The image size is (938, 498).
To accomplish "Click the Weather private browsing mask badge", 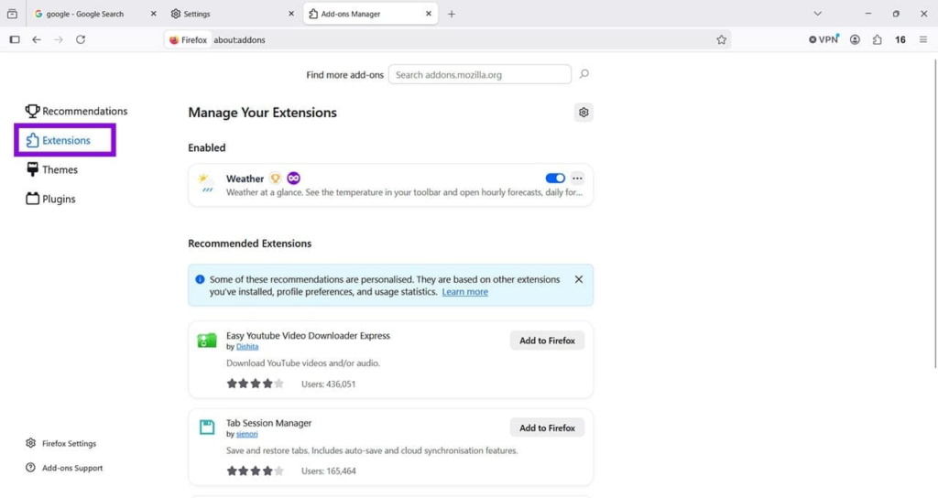I will click(293, 179).
